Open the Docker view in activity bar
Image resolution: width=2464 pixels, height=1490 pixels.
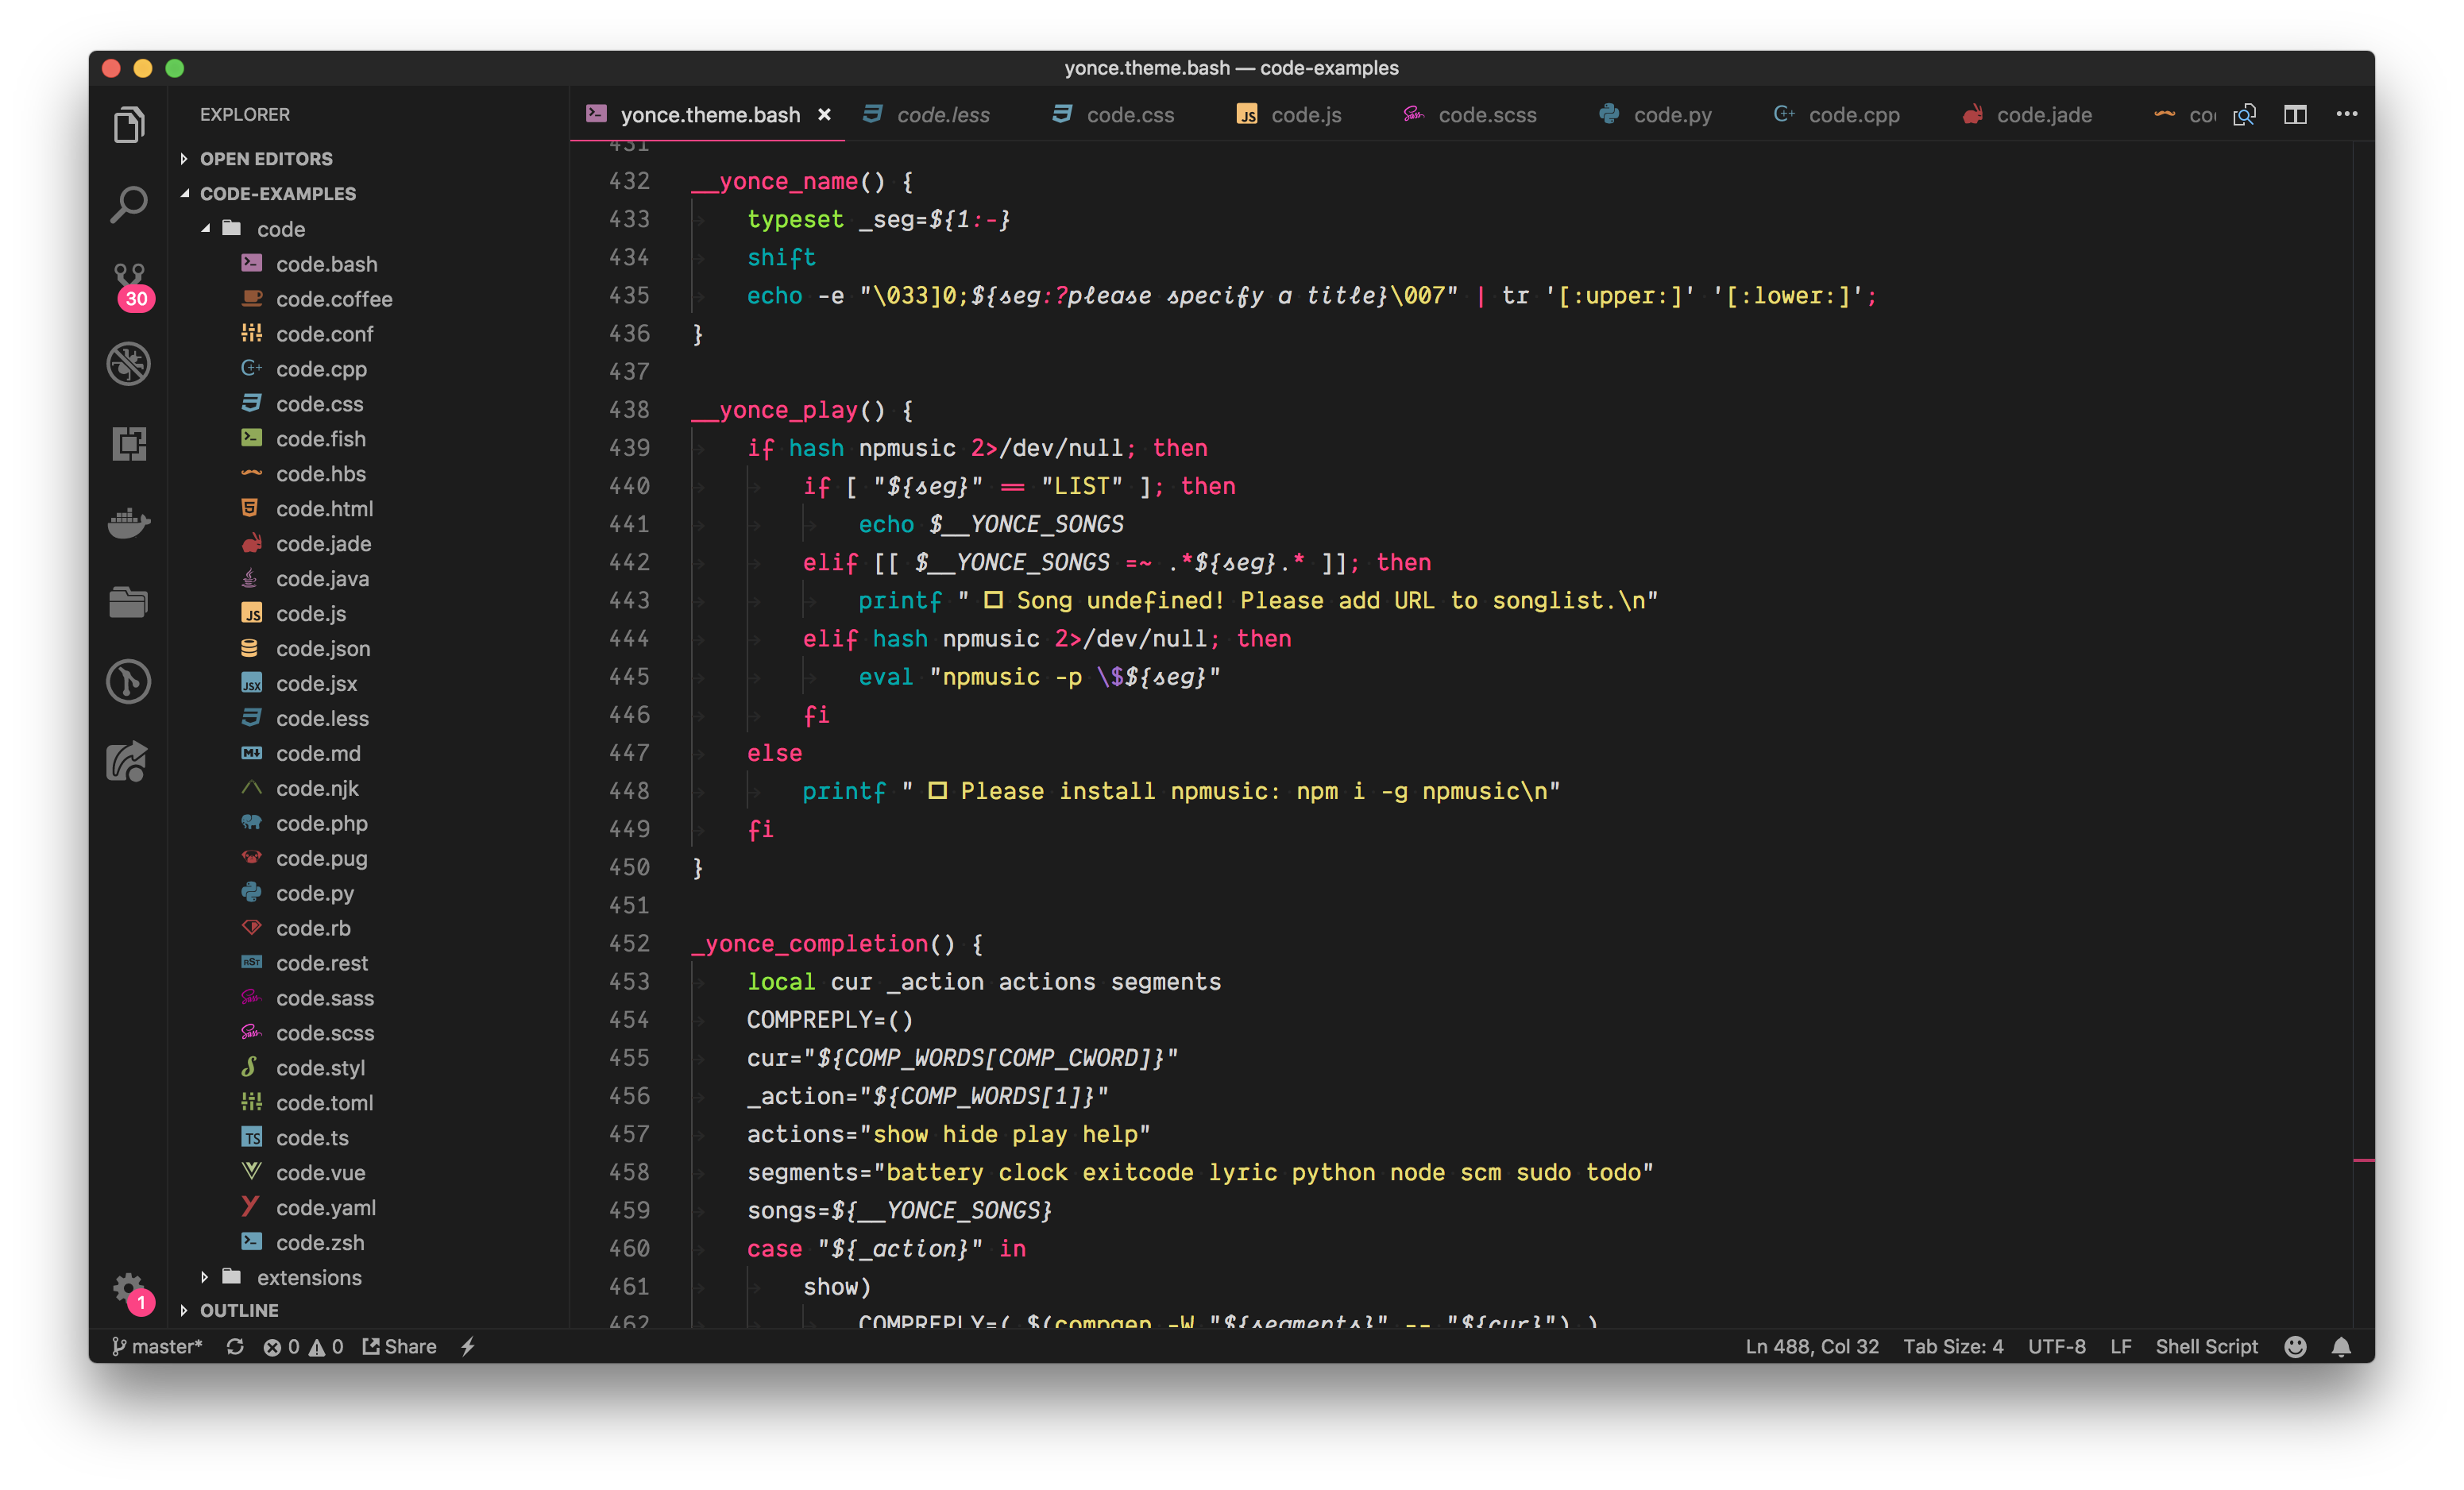(129, 522)
